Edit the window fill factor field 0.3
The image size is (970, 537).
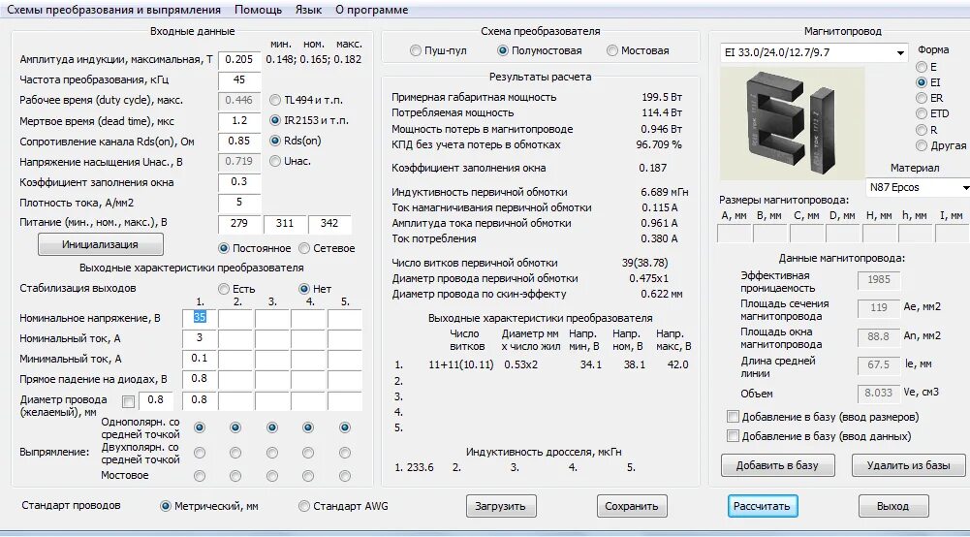click(239, 182)
